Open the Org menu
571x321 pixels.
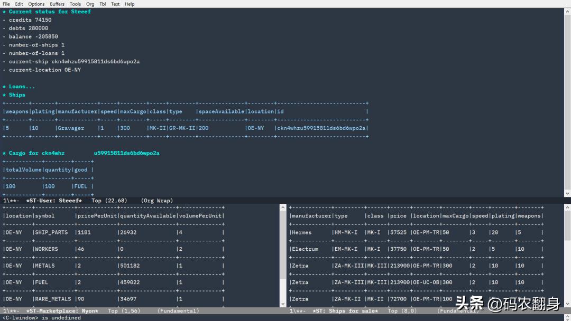pos(90,4)
